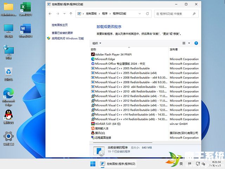Click the 程序和功能 breadcrumb segment
Image resolution: width=225 pixels, height=169 pixels.
click(x=120, y=14)
